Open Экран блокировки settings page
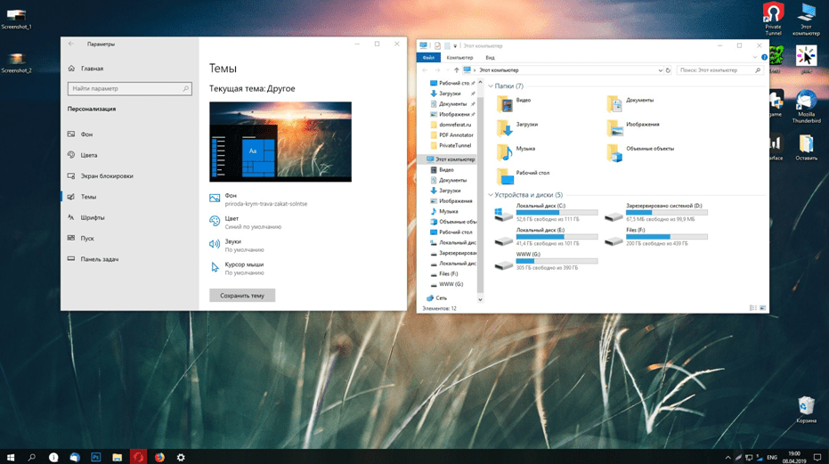Image resolution: width=829 pixels, height=464 pixels. coord(106,175)
